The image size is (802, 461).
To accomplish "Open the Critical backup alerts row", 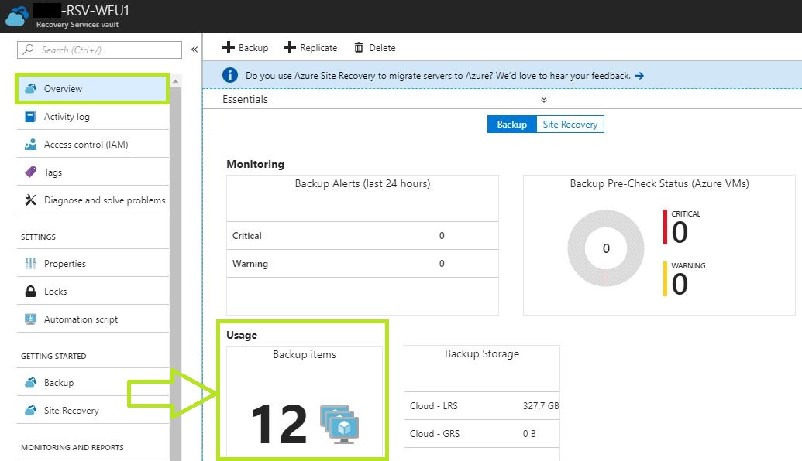I will 362,235.
